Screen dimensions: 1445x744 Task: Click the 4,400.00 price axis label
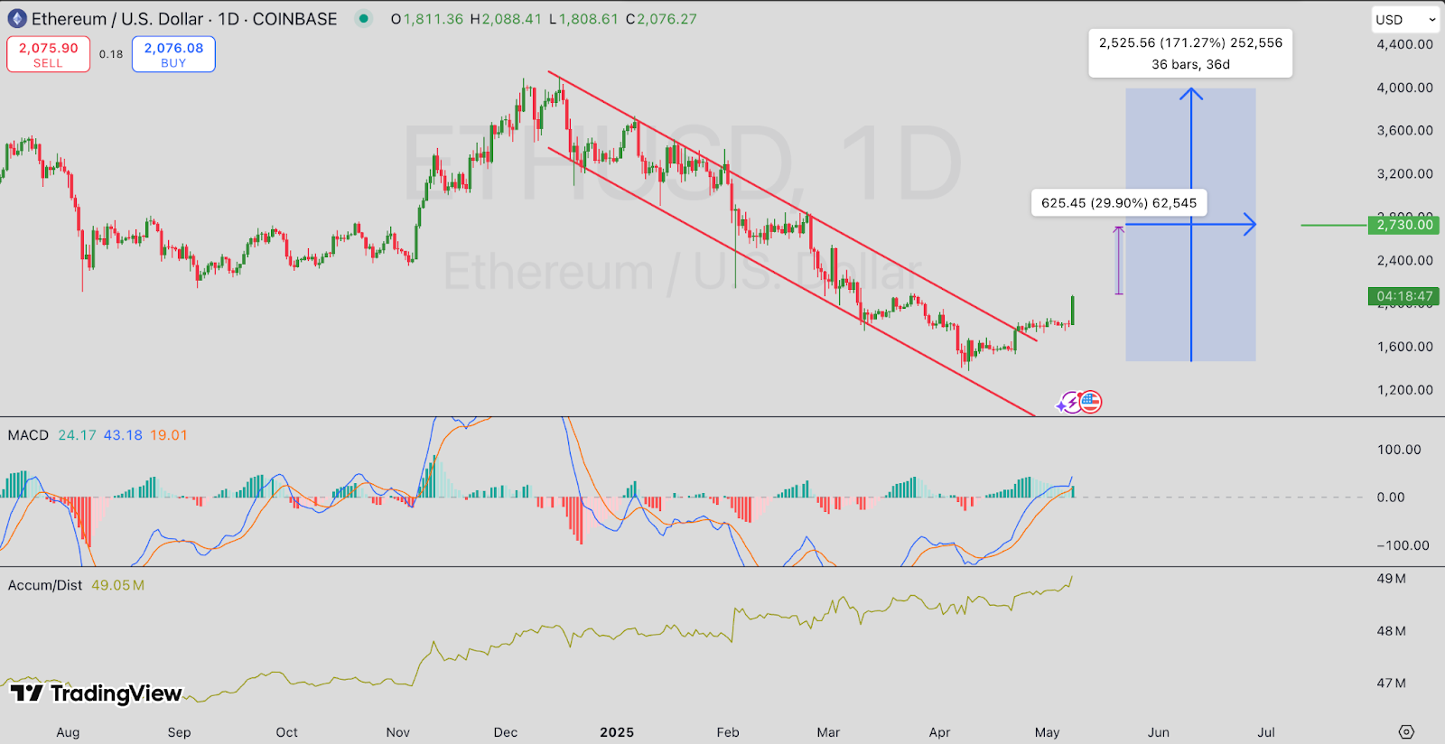click(1404, 44)
